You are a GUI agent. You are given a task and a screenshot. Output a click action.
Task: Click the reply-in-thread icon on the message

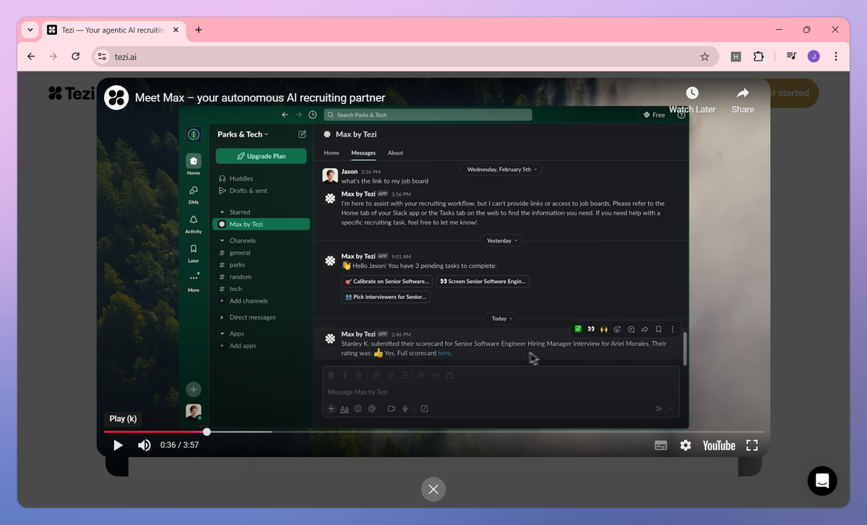tap(631, 329)
